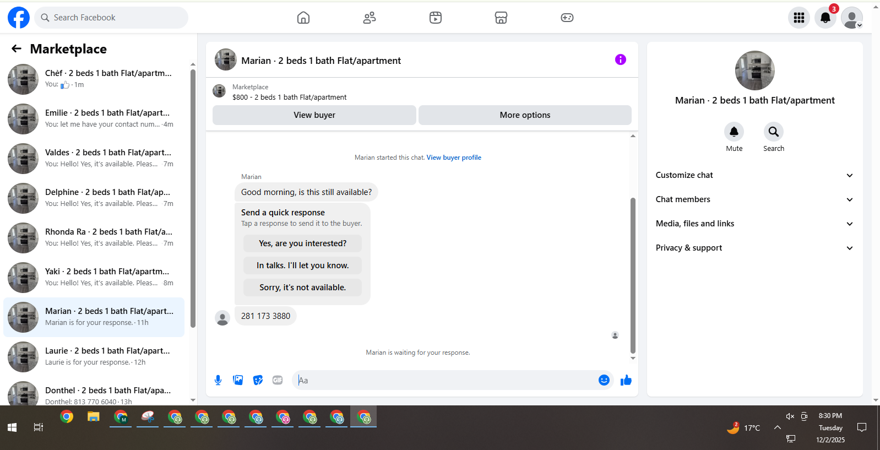880x450 pixels.
Task: Open the first Chrome taskbar icon
Action: pos(67,417)
